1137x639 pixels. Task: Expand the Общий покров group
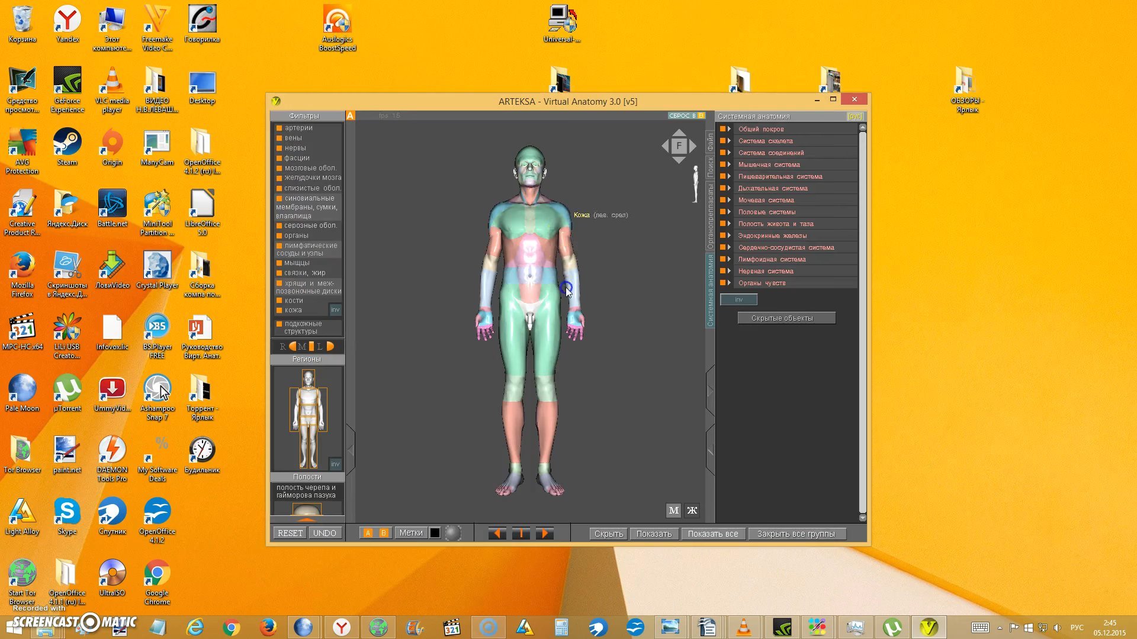[x=730, y=129]
